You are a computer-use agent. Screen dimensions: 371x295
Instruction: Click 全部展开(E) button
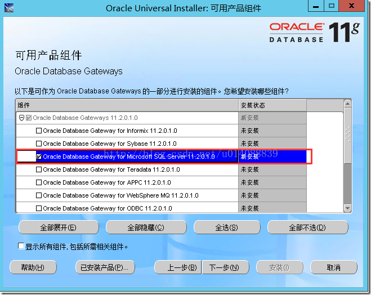(x=59, y=227)
